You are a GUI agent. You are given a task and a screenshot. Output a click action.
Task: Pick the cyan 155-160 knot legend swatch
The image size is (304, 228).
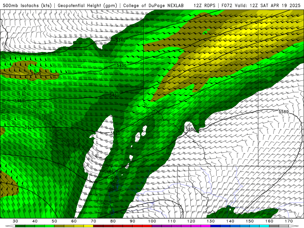pyautogui.click(x=264, y=226)
